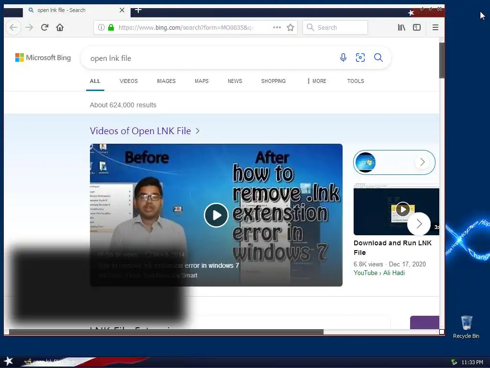Open the TOOLS search options
490x368 pixels.
[x=356, y=81]
